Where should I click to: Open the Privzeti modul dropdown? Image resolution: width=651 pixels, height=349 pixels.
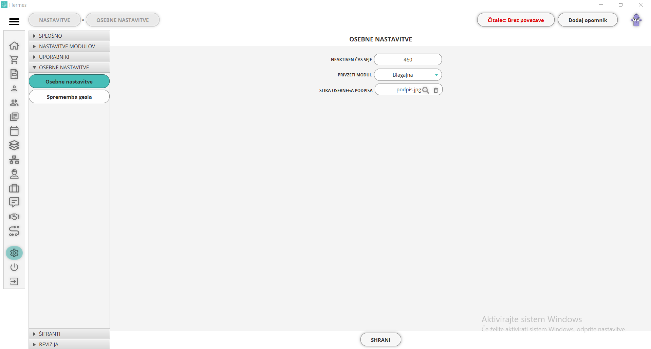coord(408,75)
